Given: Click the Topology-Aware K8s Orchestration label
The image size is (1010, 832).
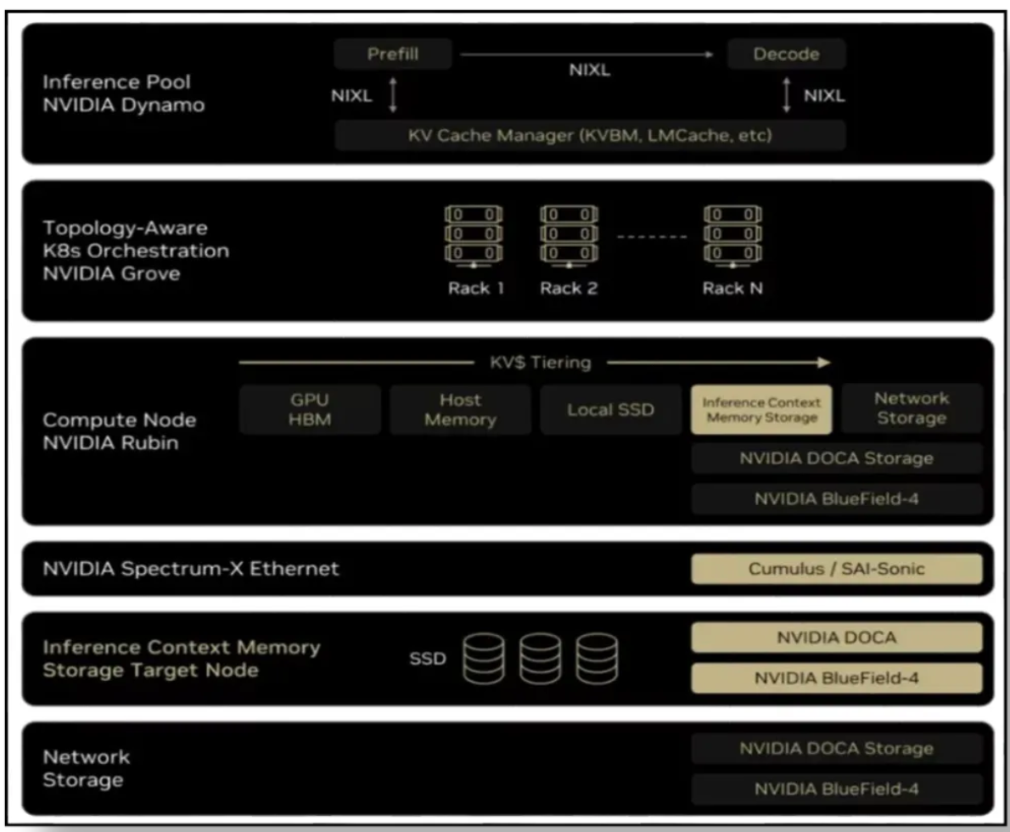Looking at the screenshot, I should click(136, 250).
